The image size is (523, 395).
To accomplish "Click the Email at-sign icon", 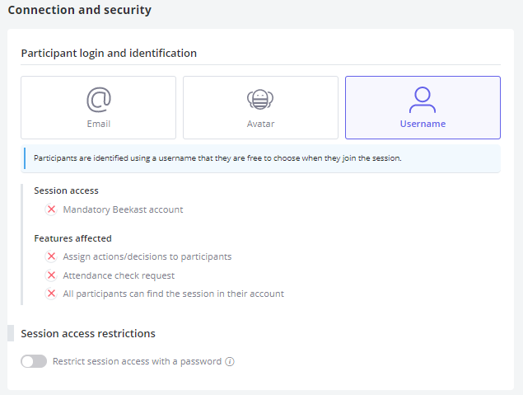I will click(x=99, y=100).
